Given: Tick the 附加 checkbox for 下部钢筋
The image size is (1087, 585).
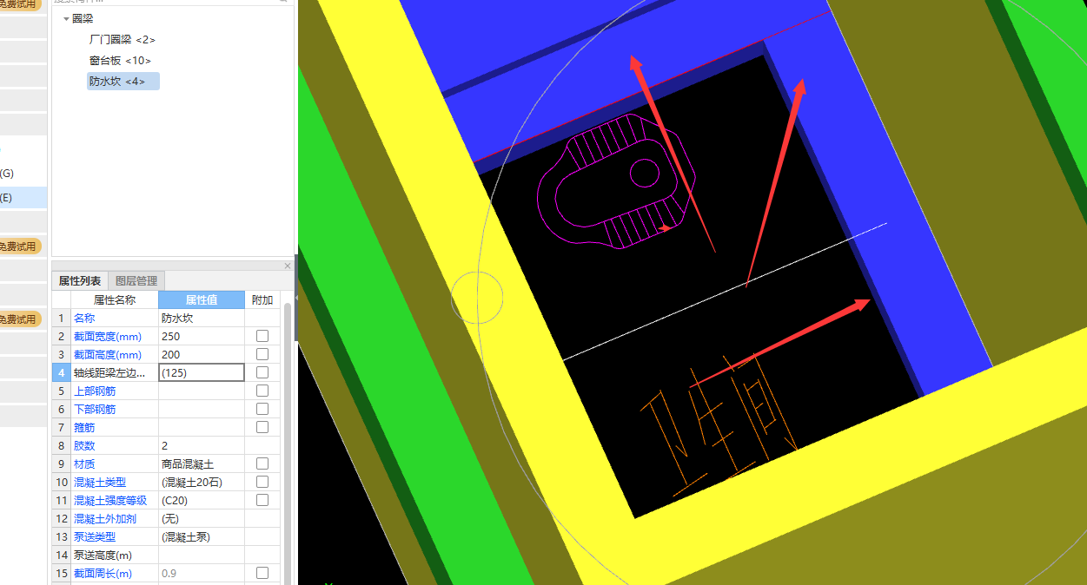Looking at the screenshot, I should point(262,409).
